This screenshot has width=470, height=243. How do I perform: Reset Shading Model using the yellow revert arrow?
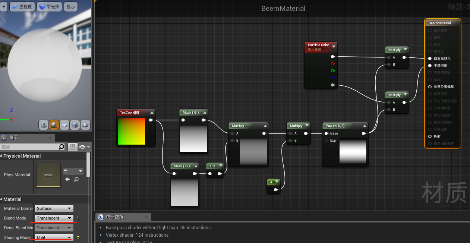[78, 237]
